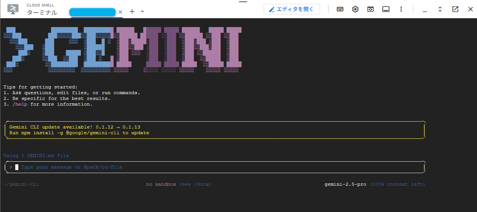The width and height of the screenshot is (477, 212).
Task: Open the web preview icon
Action: 371,9
